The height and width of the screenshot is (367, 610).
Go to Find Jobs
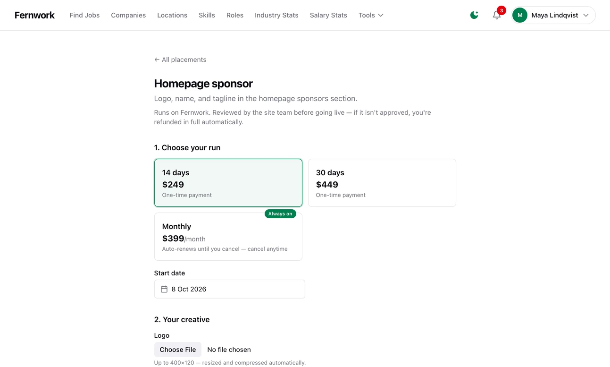[84, 15]
